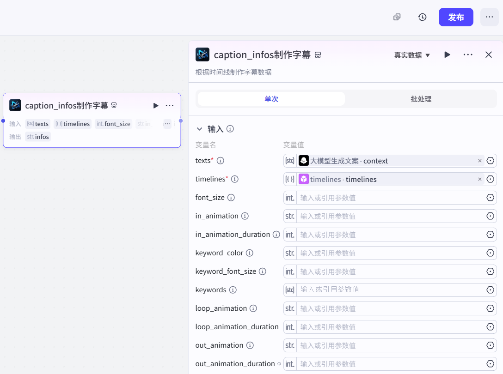This screenshot has width=503, height=374.
Task: Click info icon beside keyword_color
Action: [250, 253]
